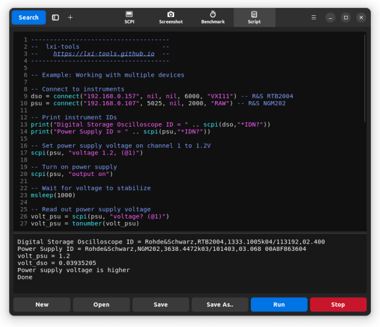Select the Script tab

254,18
